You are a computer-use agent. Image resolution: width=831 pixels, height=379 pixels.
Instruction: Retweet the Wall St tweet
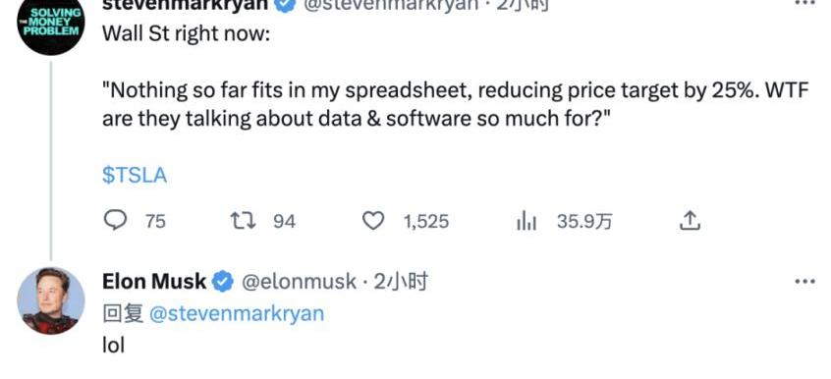click(244, 221)
